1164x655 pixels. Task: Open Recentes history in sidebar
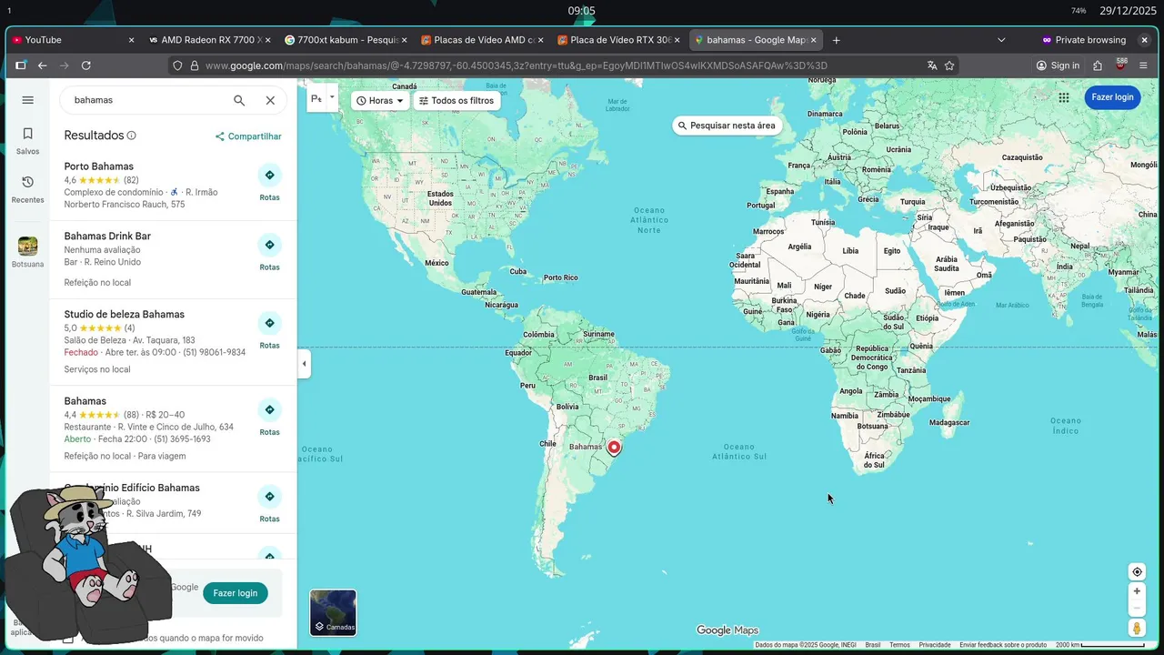27,189
